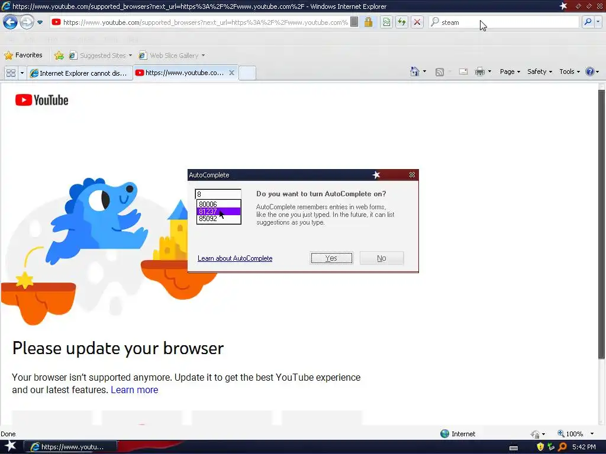Expand the Protected Mode dropdown arrow
606x454 pixels.
[x=543, y=434]
